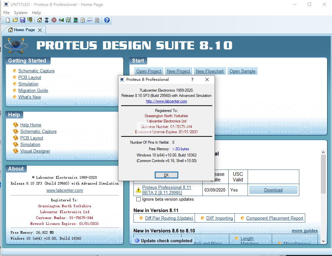Open Schematic Capture link under Getting Started
Viewport: 332px width, 256px height.
coord(36,71)
